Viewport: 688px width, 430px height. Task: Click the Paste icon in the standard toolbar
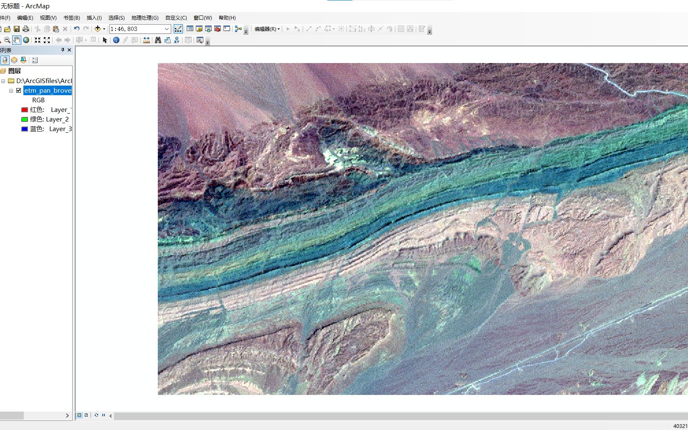coord(56,29)
